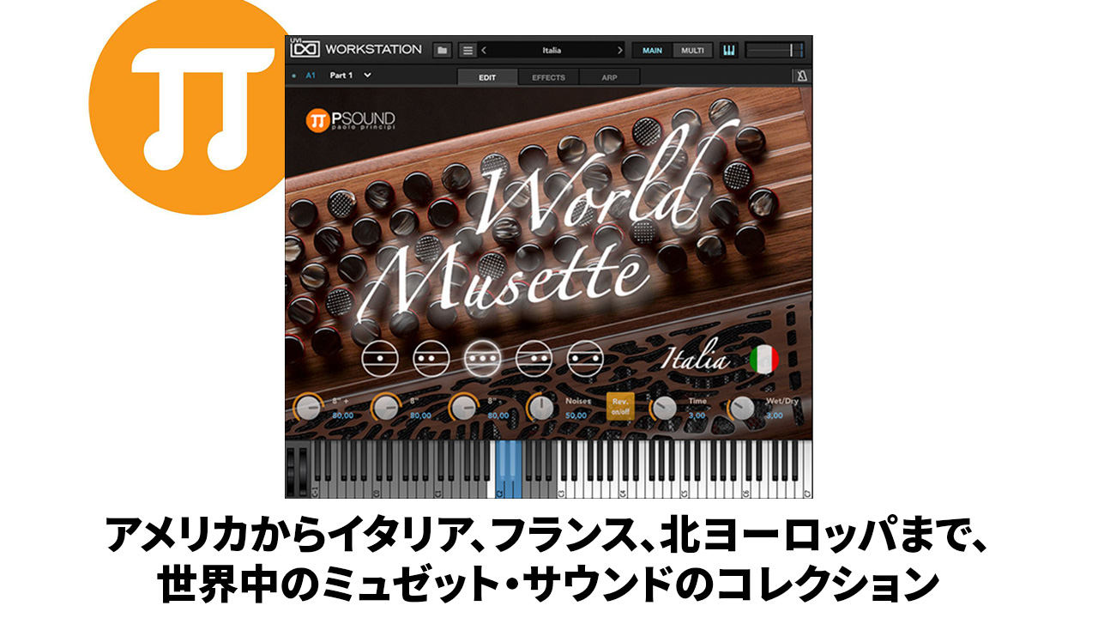
Task: Open the ARP tab
Action: 608,77
